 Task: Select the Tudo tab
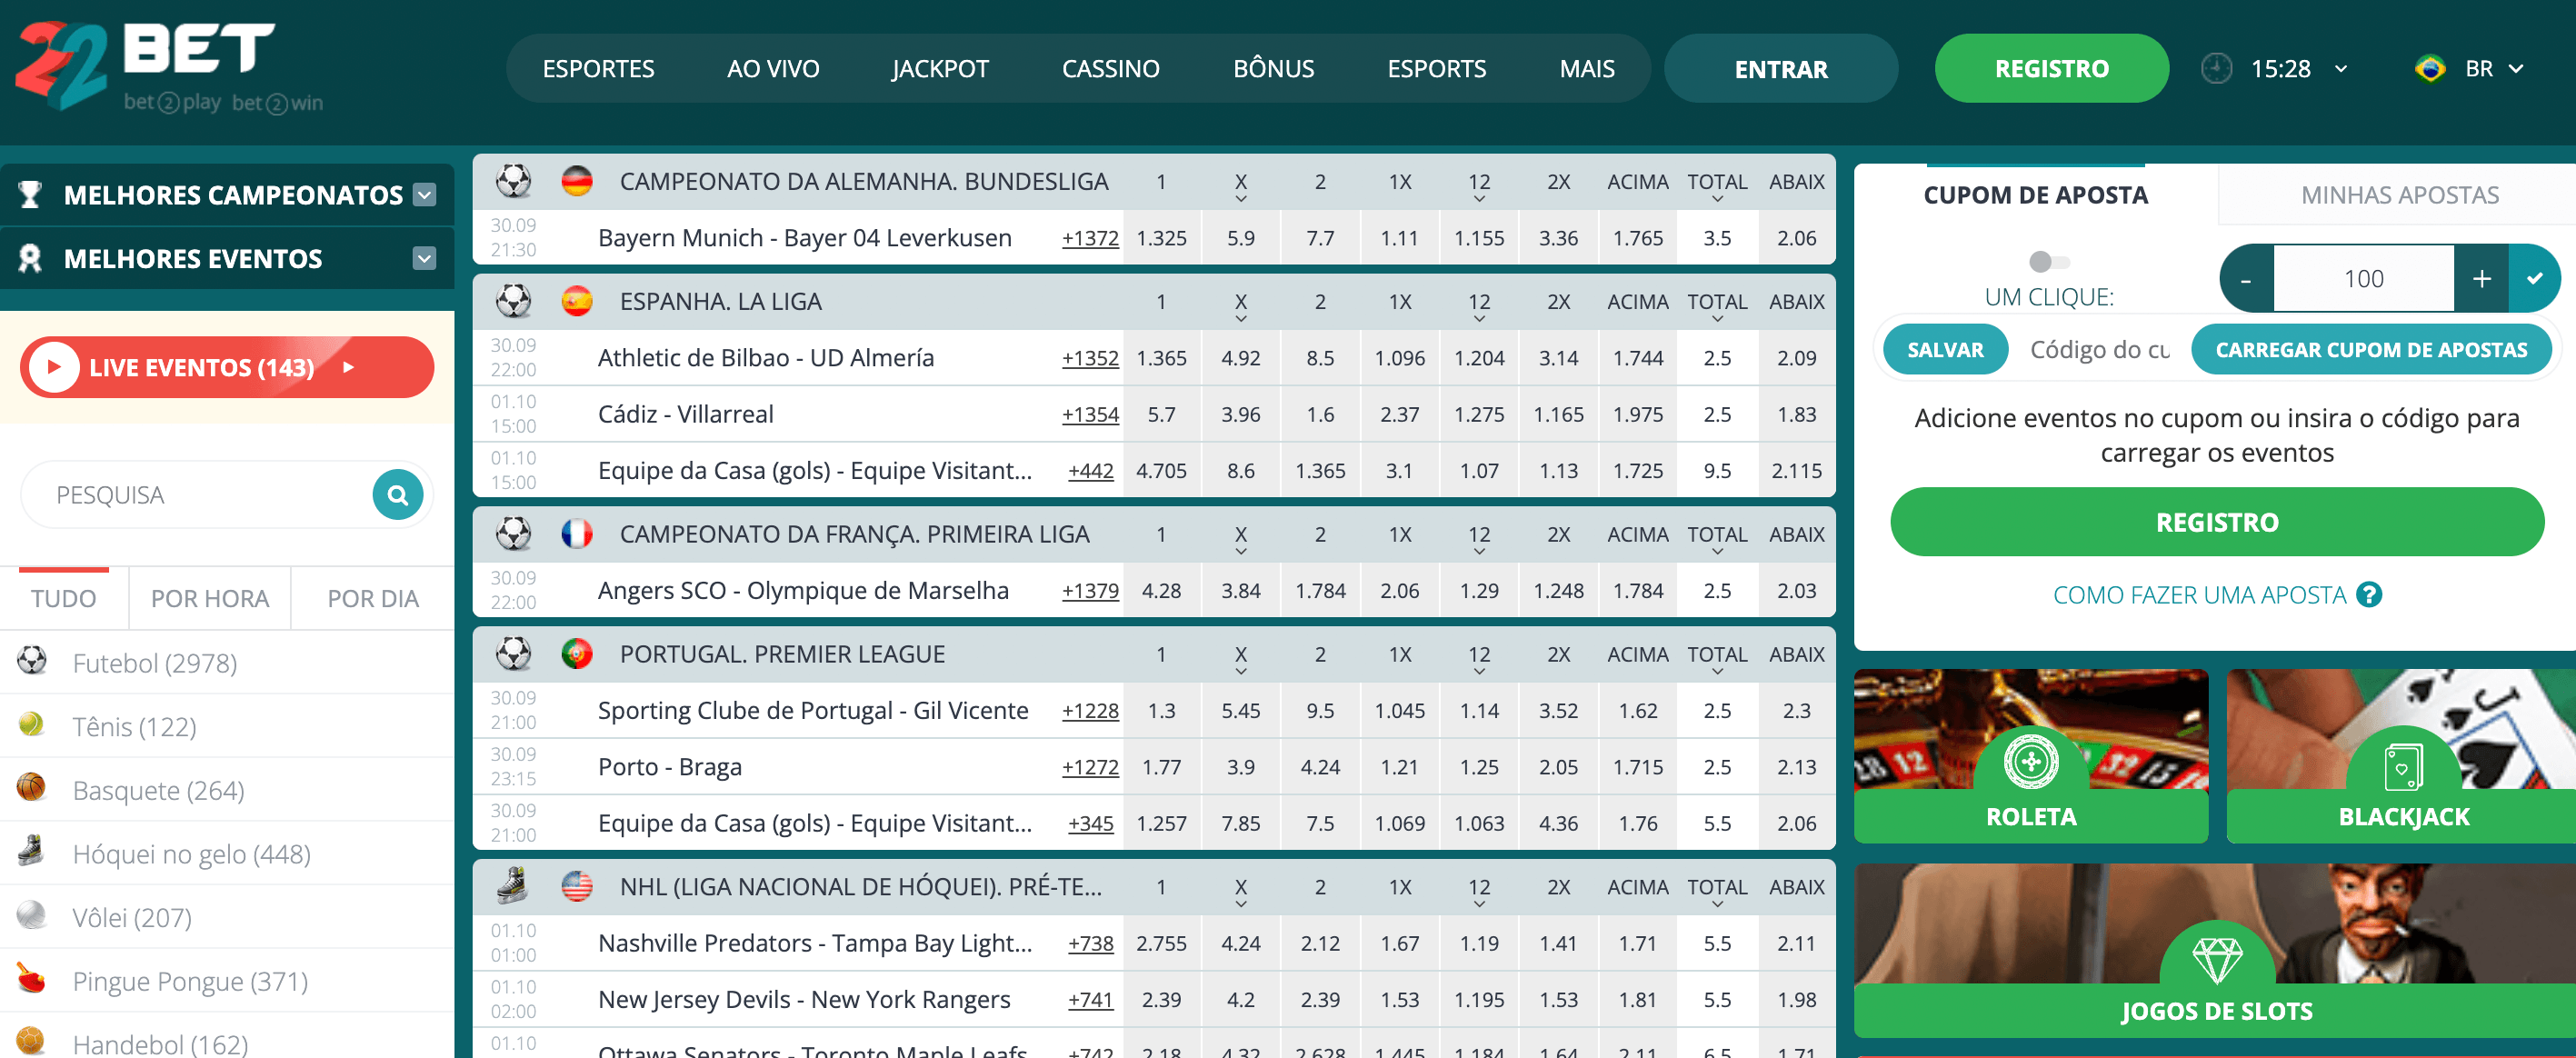coord(64,599)
